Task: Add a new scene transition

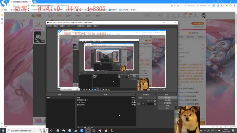Action: coord(148,101)
